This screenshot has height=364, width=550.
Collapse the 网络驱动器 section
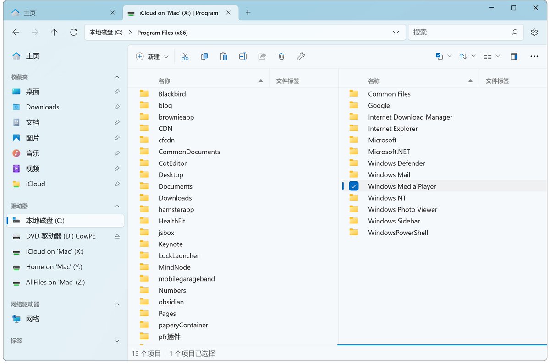tap(117, 304)
